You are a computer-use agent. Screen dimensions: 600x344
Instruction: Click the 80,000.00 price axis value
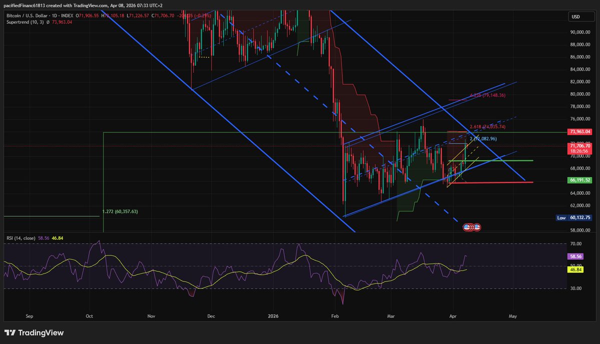tap(580, 94)
